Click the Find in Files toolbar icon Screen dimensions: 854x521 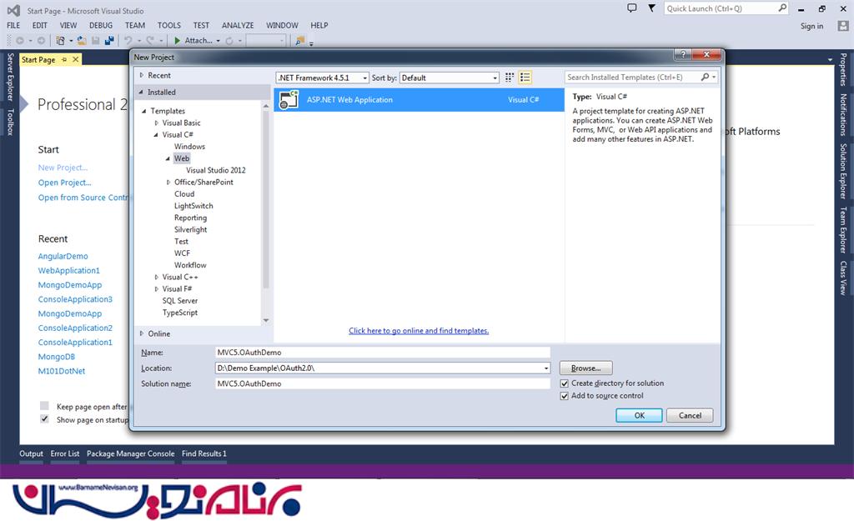299,40
